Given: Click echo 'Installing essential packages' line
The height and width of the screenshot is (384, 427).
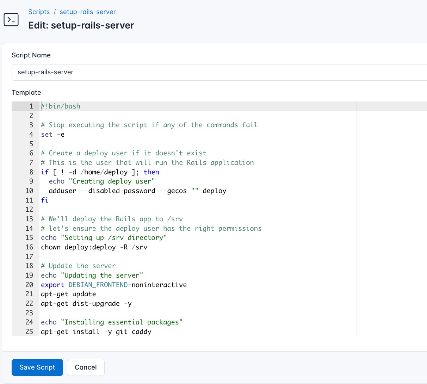Looking at the screenshot, I should 112,322.
